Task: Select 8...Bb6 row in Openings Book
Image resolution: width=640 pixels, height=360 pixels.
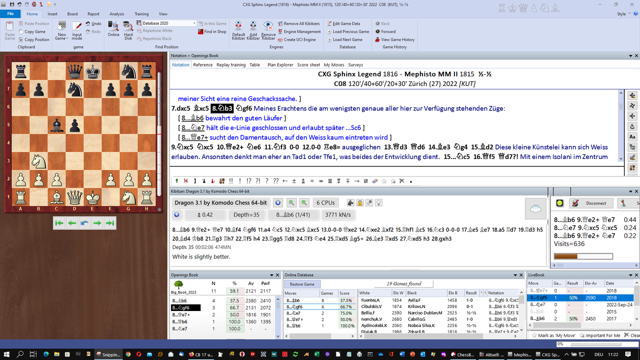Action: point(223,300)
